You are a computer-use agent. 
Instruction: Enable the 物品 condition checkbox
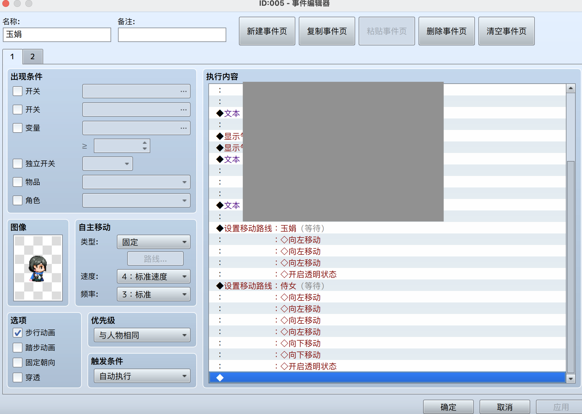click(18, 182)
